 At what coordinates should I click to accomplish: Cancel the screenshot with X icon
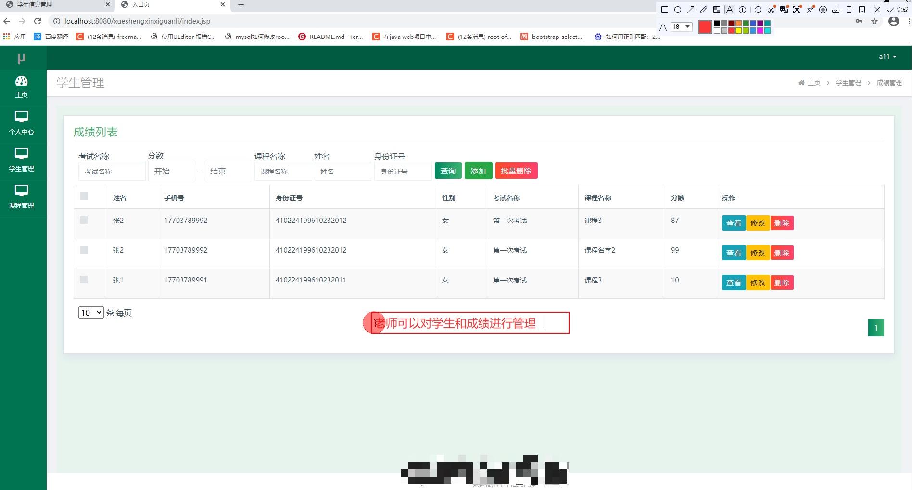(877, 10)
